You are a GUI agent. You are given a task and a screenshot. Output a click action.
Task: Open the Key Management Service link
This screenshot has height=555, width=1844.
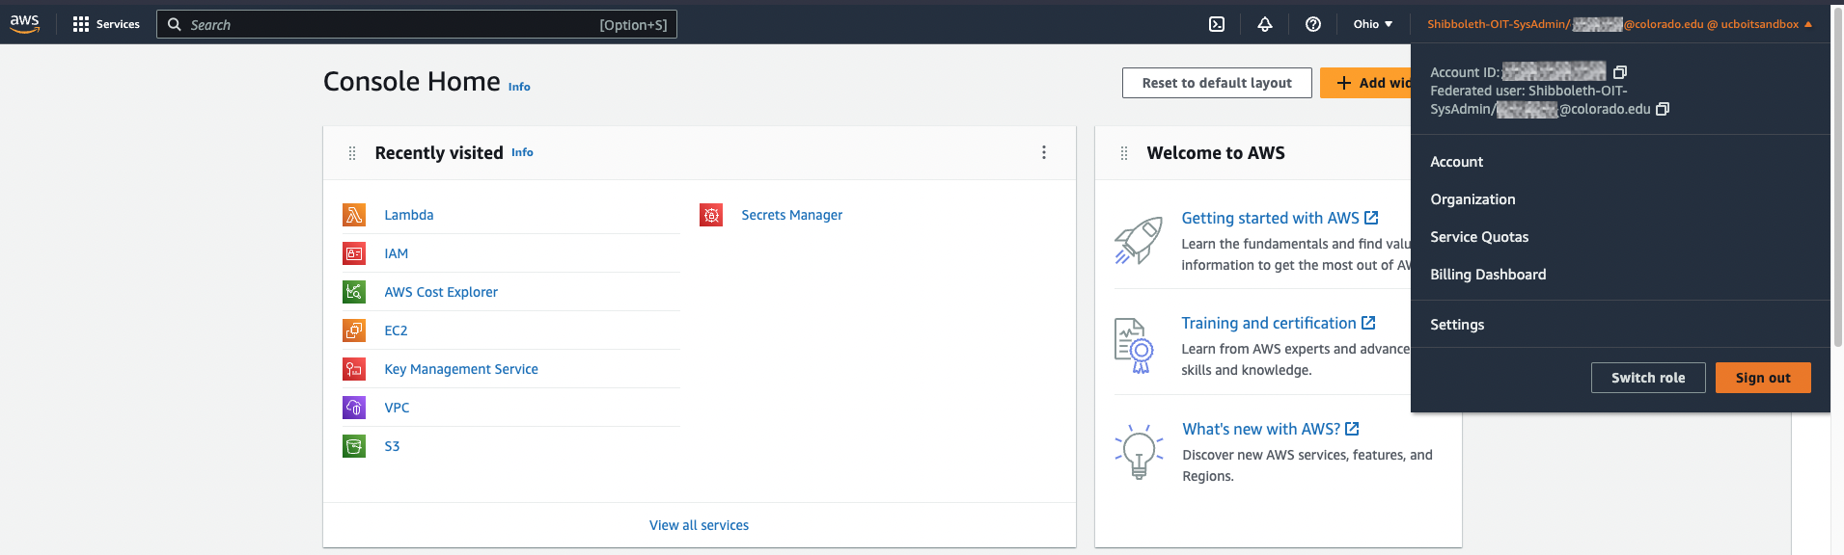(461, 369)
